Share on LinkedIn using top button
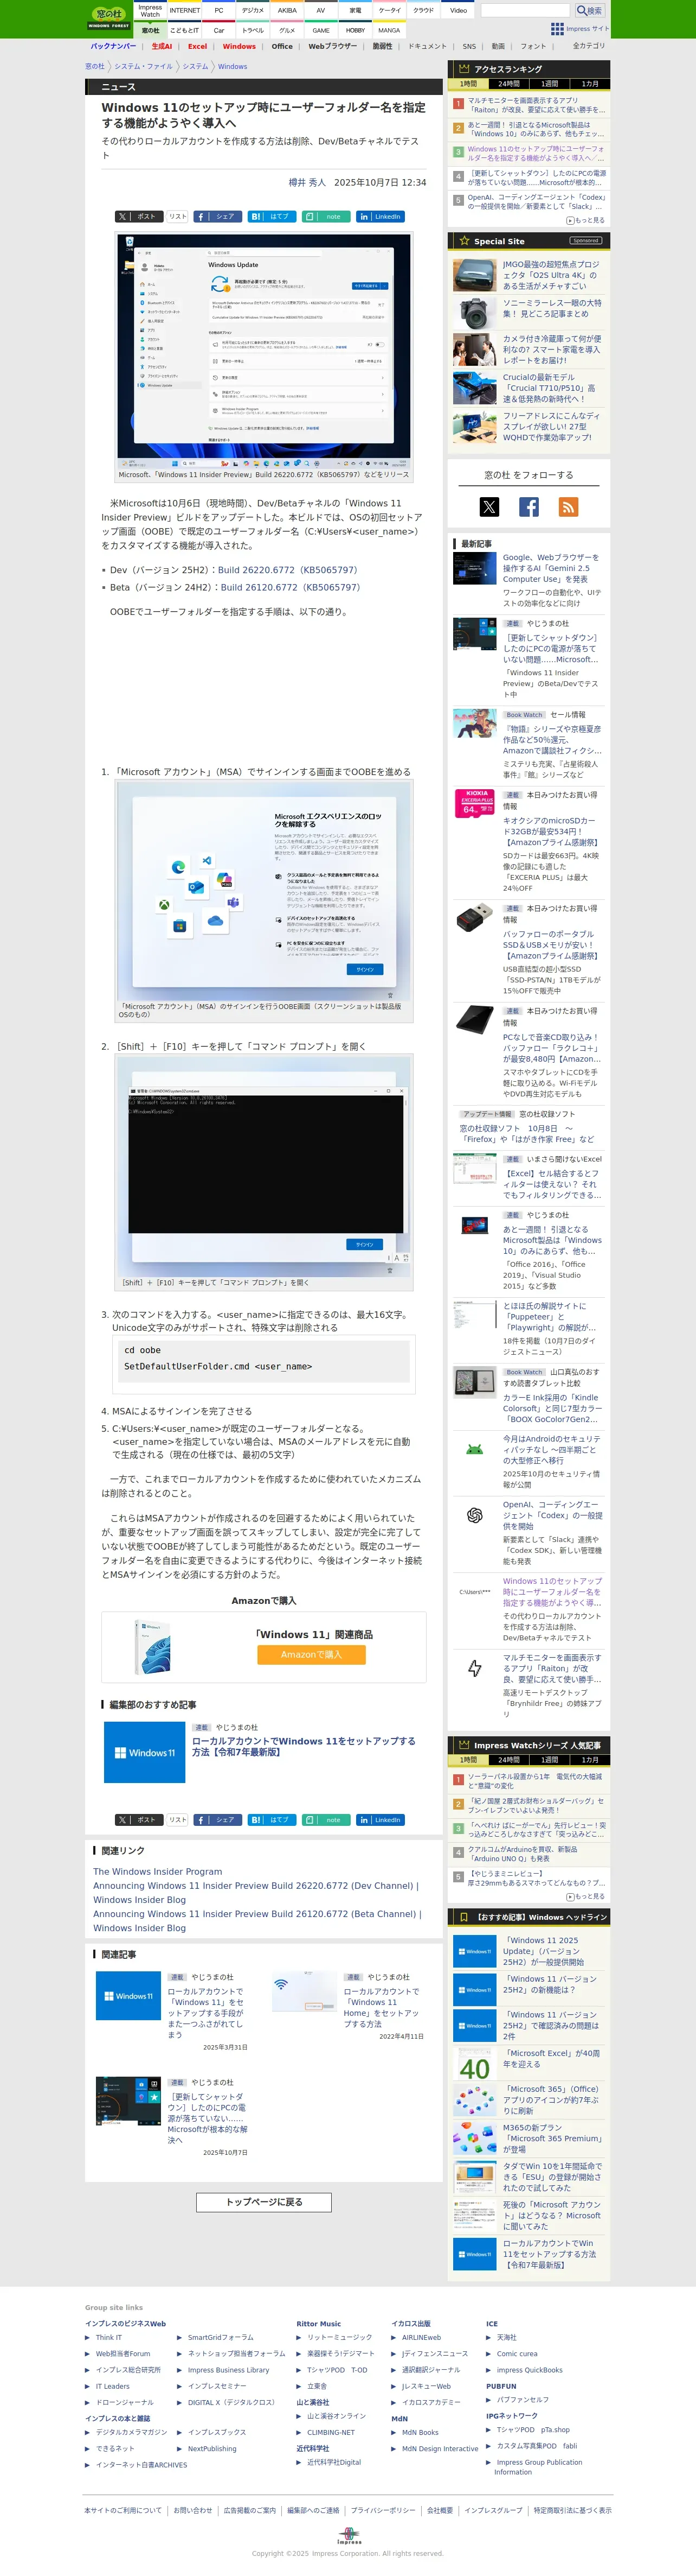Viewport: 696px width, 2576px height. click(381, 216)
